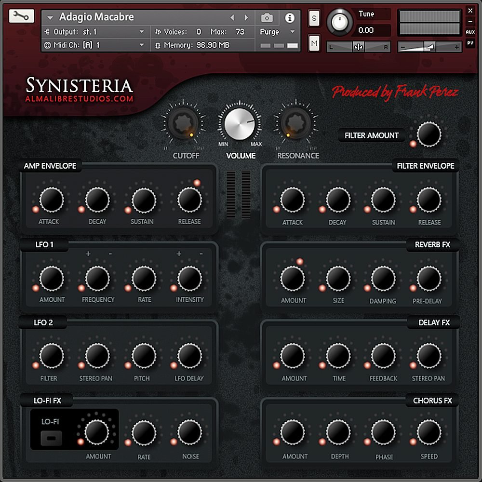Click the Cutoff knob
The image size is (482, 482).
click(183, 123)
